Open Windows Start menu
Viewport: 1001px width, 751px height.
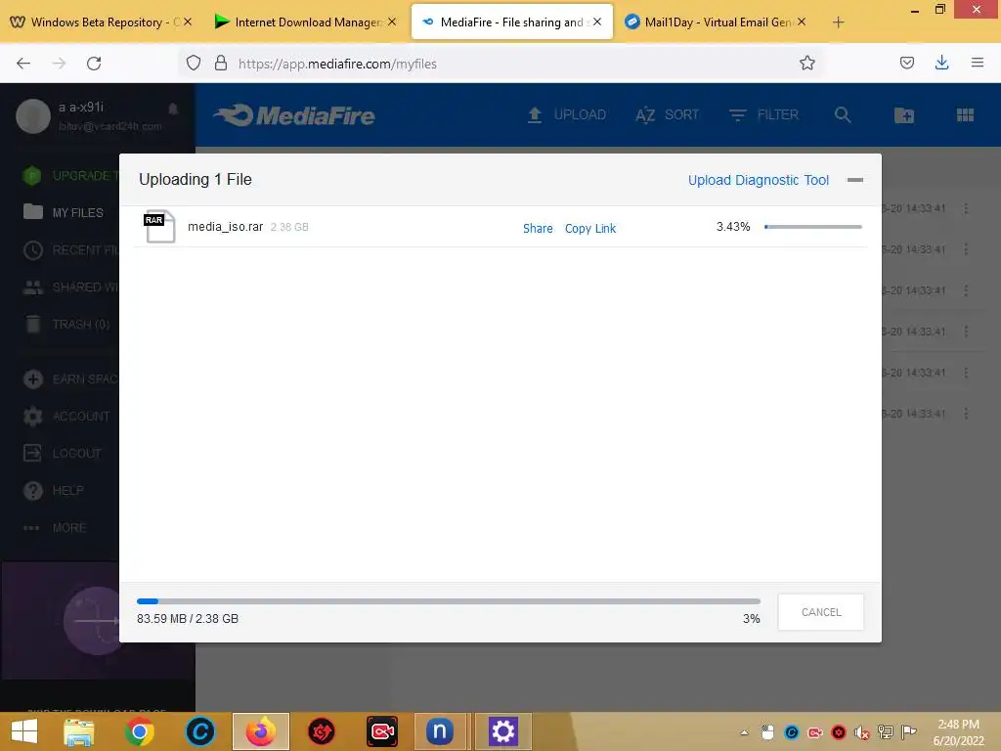coord(24,731)
